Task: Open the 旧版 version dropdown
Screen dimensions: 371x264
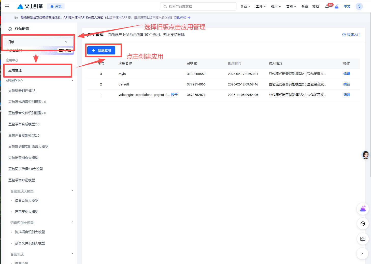Action: coord(39,42)
